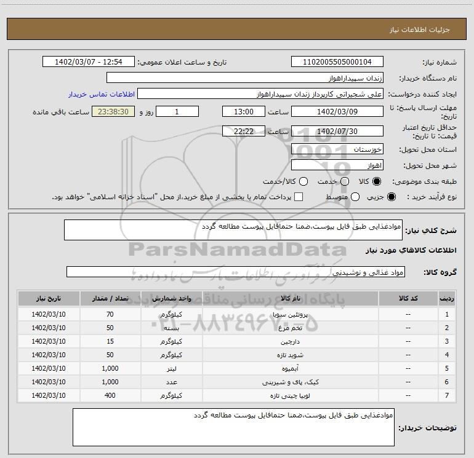The width and height of the screenshot is (474, 458).
Task: Click unit لیتر in آبمیوه row
Action: click(171, 368)
